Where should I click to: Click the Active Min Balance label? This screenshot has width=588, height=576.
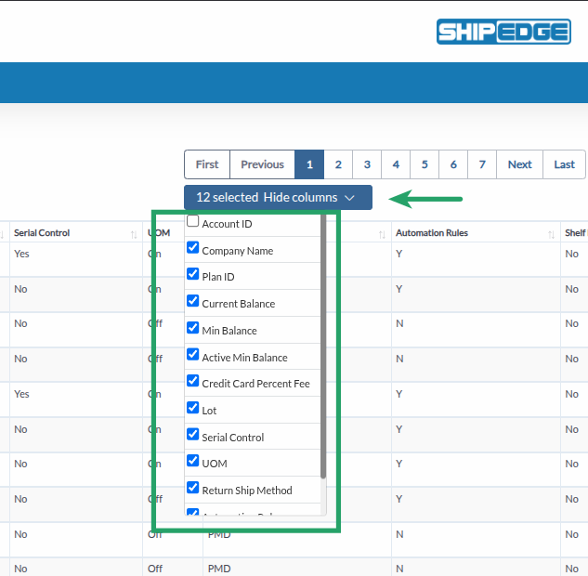pyautogui.click(x=244, y=358)
